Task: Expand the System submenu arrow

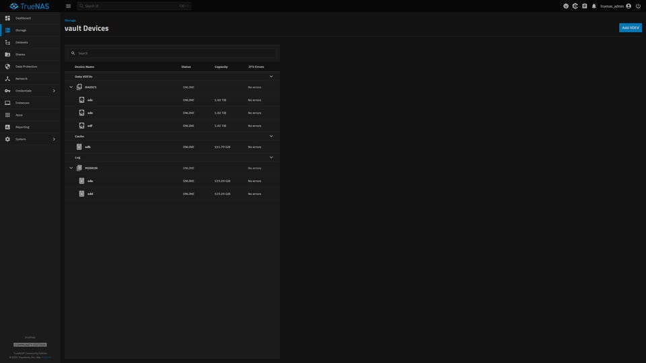Action: point(54,139)
